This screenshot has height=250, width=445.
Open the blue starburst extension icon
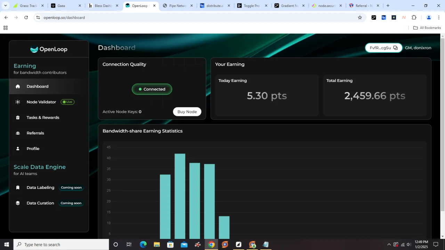coord(384,18)
